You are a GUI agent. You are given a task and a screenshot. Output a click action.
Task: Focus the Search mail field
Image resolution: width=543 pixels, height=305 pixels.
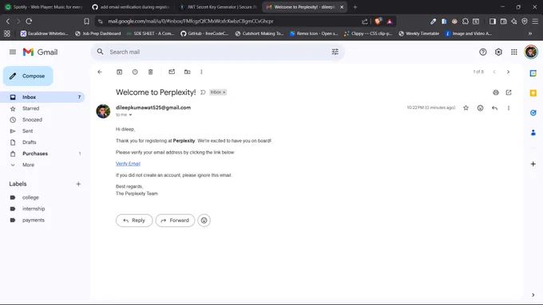217,52
